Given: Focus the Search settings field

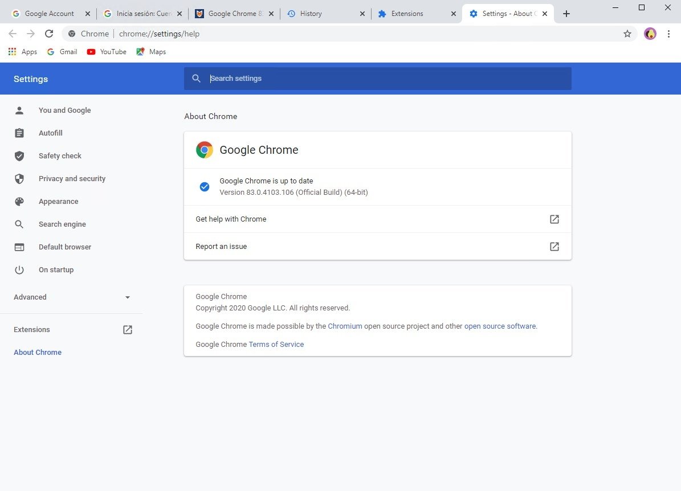Looking at the screenshot, I should pos(377,79).
